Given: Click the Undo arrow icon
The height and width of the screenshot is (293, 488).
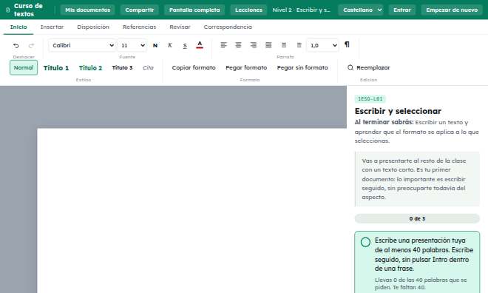Looking at the screenshot, I should [16, 46].
